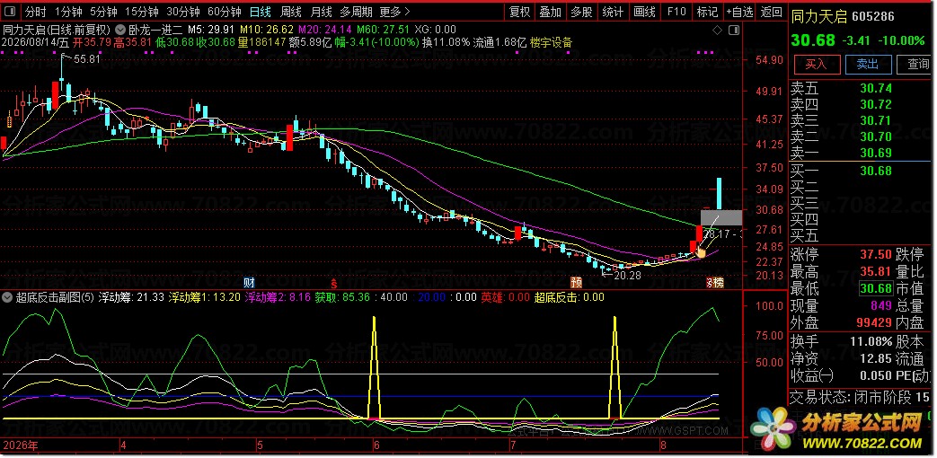This screenshot has width=937, height=458.
Task: Click the 卖二 price 30.70
Action: (x=876, y=137)
